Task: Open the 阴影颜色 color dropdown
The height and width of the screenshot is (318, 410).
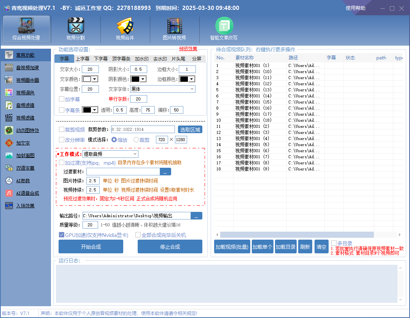Action: (134, 79)
